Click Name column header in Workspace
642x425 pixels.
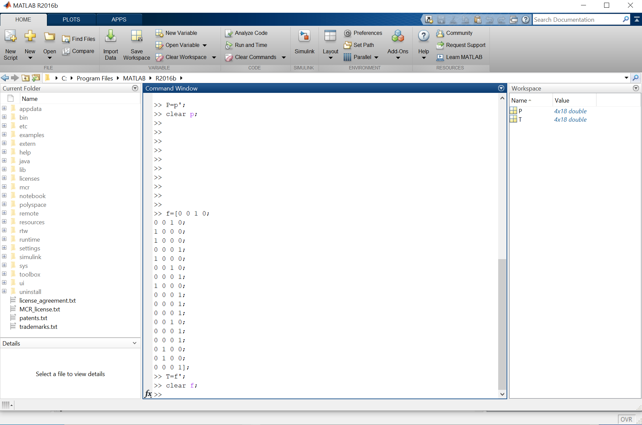click(x=531, y=100)
